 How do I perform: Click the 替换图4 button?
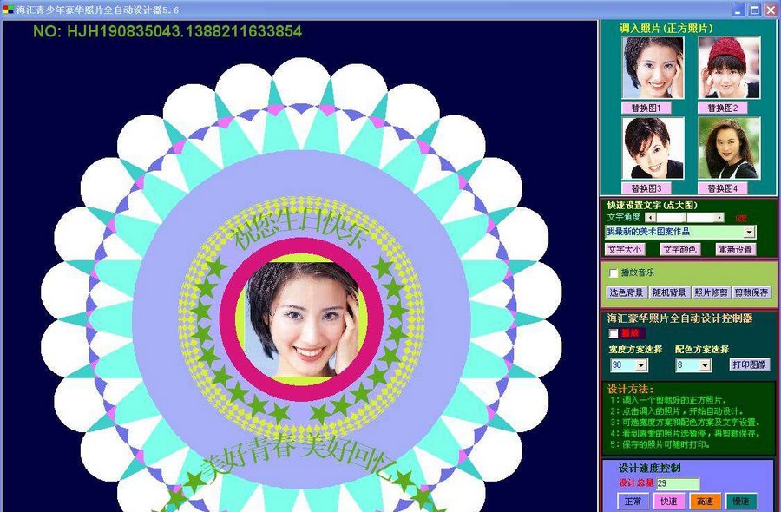pos(722,188)
